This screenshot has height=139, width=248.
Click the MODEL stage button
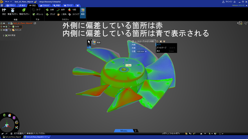pyautogui.click(x=124, y=131)
